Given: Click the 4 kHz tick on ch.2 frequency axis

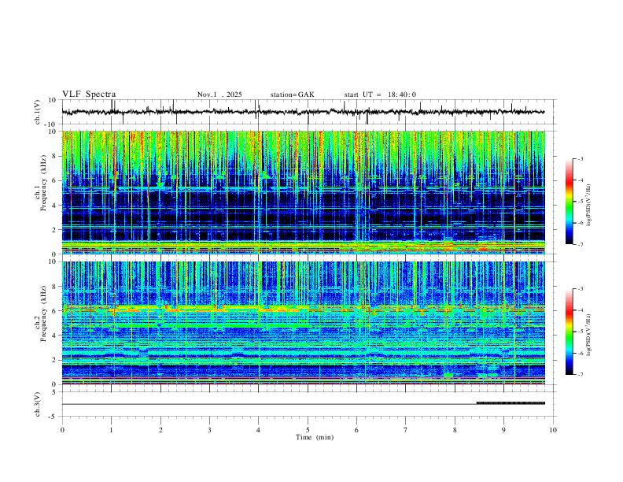Looking at the screenshot, I should pos(54,336).
